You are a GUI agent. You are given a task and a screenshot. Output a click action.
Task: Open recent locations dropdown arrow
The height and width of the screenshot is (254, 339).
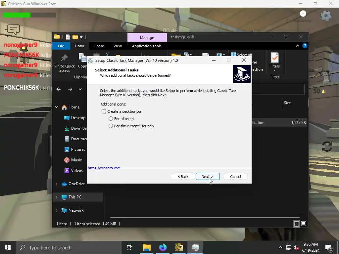click(x=80, y=89)
